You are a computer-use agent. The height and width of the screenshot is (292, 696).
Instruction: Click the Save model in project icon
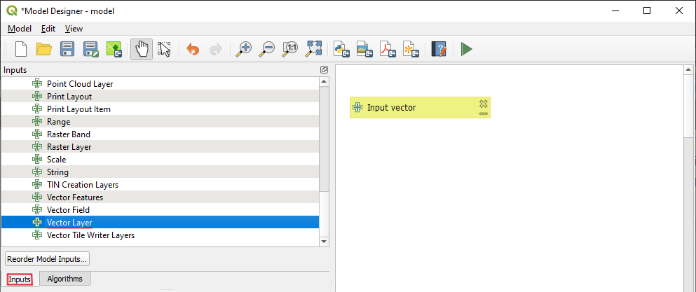coord(114,49)
